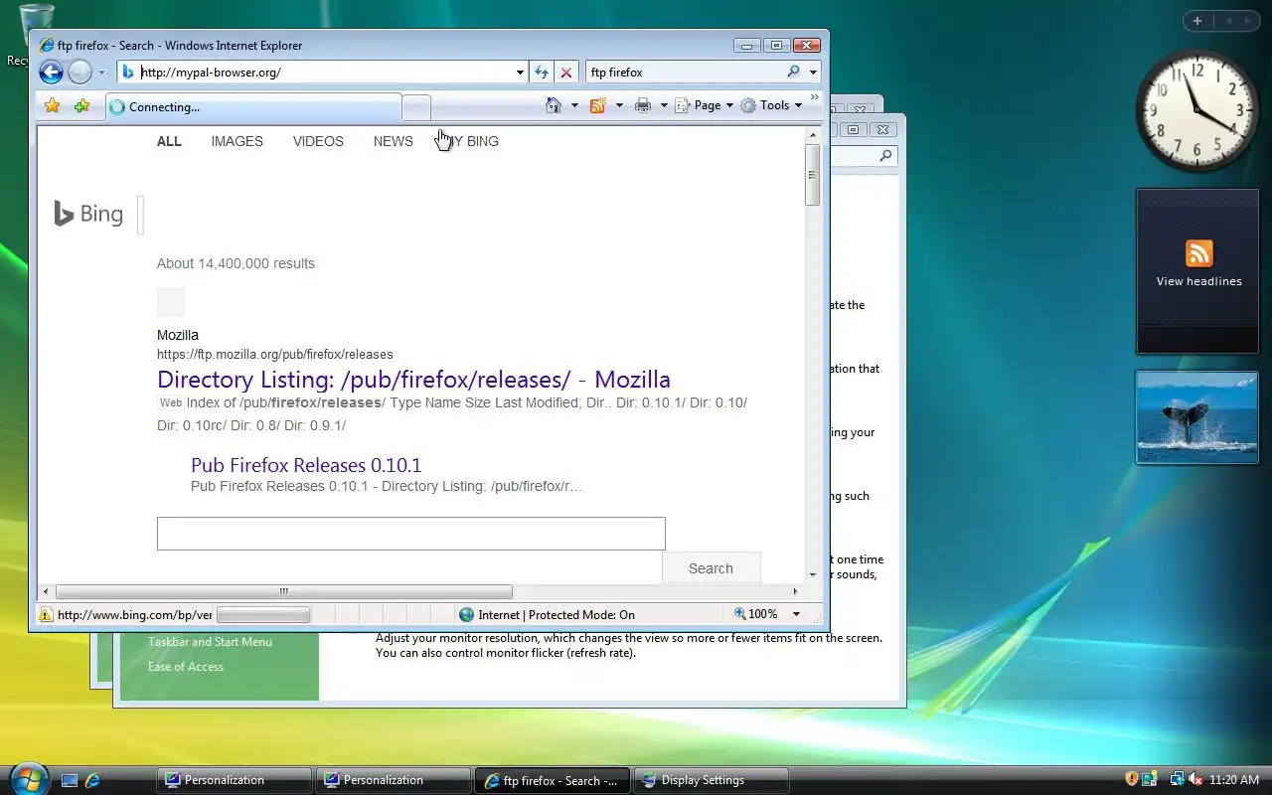Click the IE Forward arrow button
The height and width of the screenshot is (795, 1272).
pos(79,72)
